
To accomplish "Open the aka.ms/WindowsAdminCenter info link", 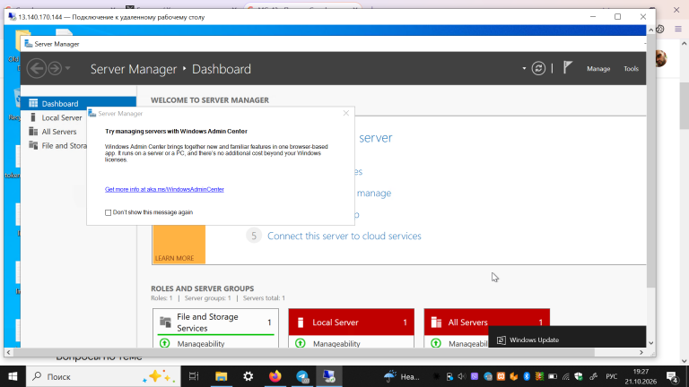I will 164,190.
